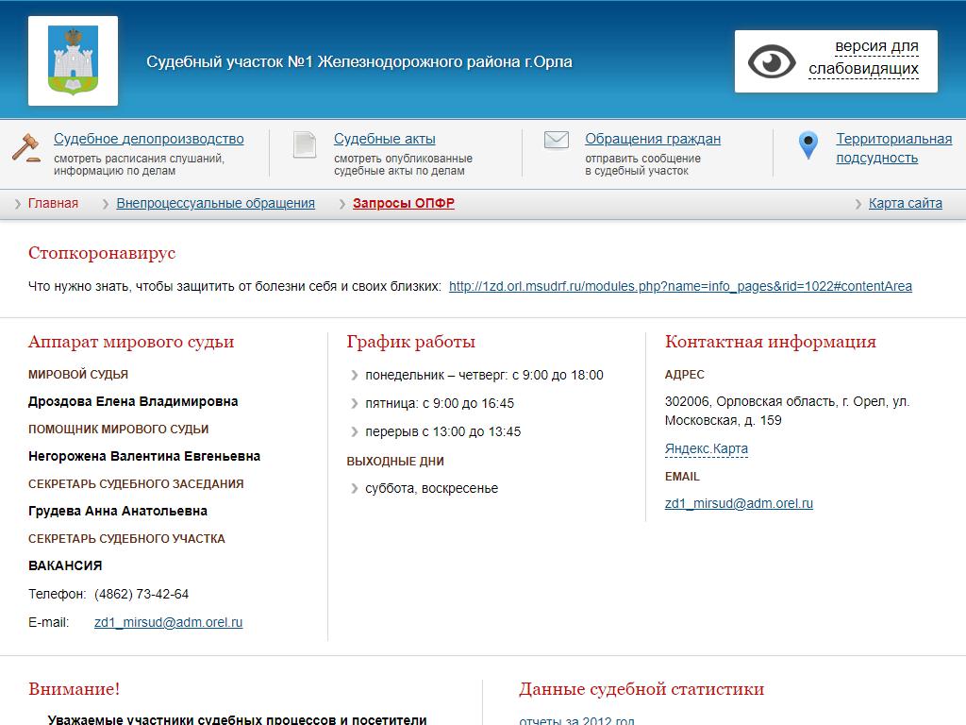This screenshot has height=725, width=966.
Task: Click the envelope icon for citizen appeals
Action: [x=557, y=141]
